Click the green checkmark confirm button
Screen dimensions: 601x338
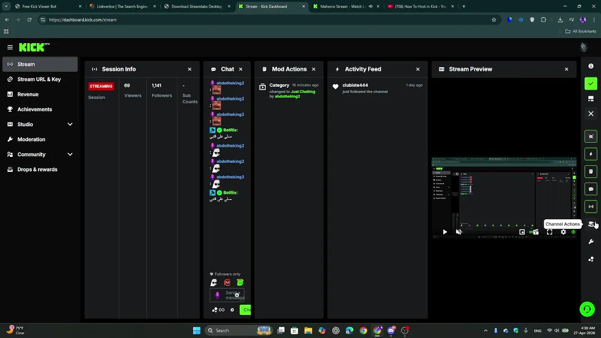591,84
